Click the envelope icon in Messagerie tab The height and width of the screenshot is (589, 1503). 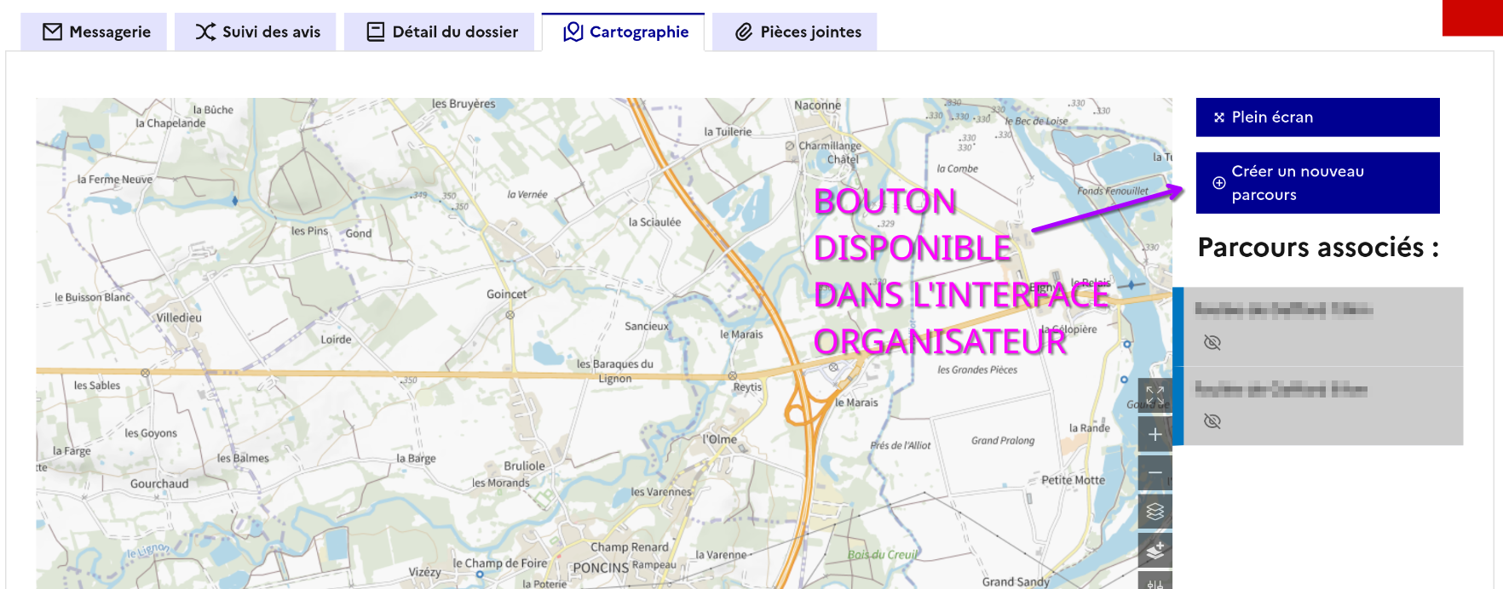pyautogui.click(x=53, y=32)
